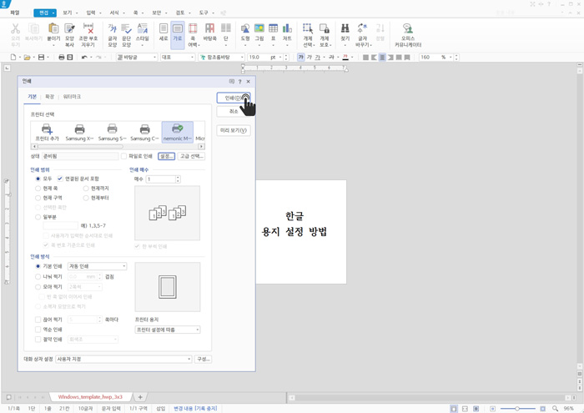The width and height of the screenshot is (584, 413).
Task: Open the 보기 menu
Action: (67, 13)
